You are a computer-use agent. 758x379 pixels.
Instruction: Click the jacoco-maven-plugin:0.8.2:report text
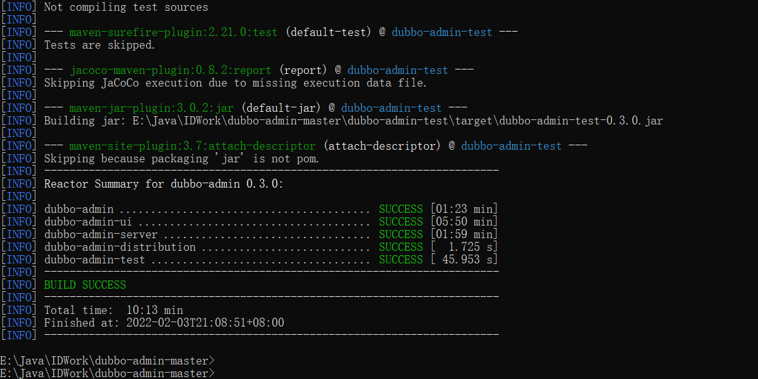(170, 70)
